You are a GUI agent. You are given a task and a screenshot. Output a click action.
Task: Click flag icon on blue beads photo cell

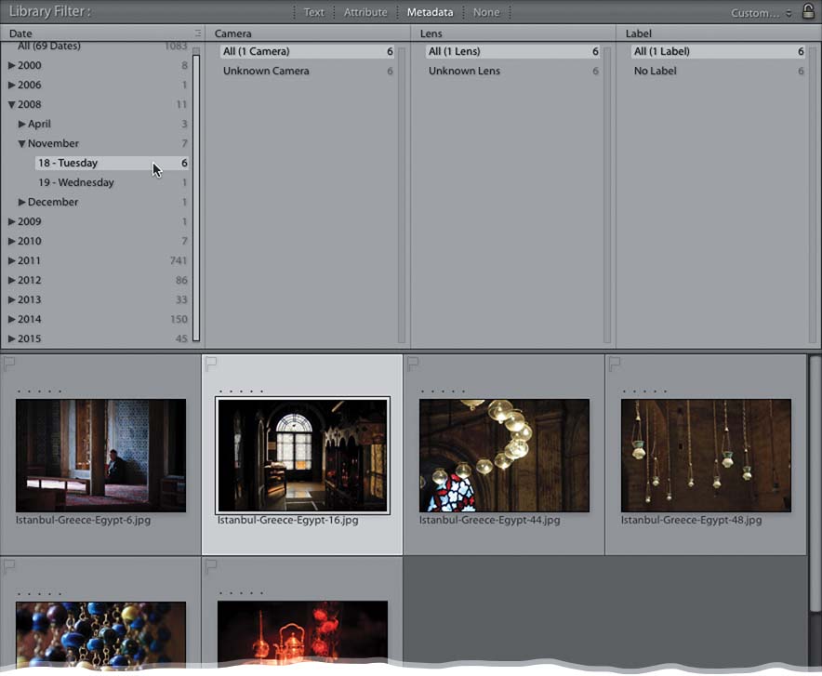tap(10, 565)
